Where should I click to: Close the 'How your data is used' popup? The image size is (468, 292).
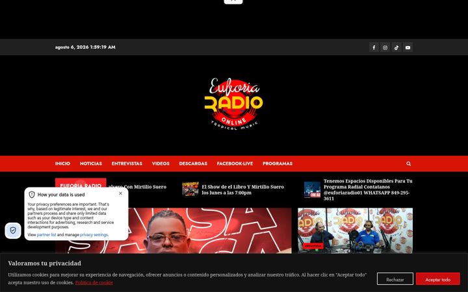point(120,193)
